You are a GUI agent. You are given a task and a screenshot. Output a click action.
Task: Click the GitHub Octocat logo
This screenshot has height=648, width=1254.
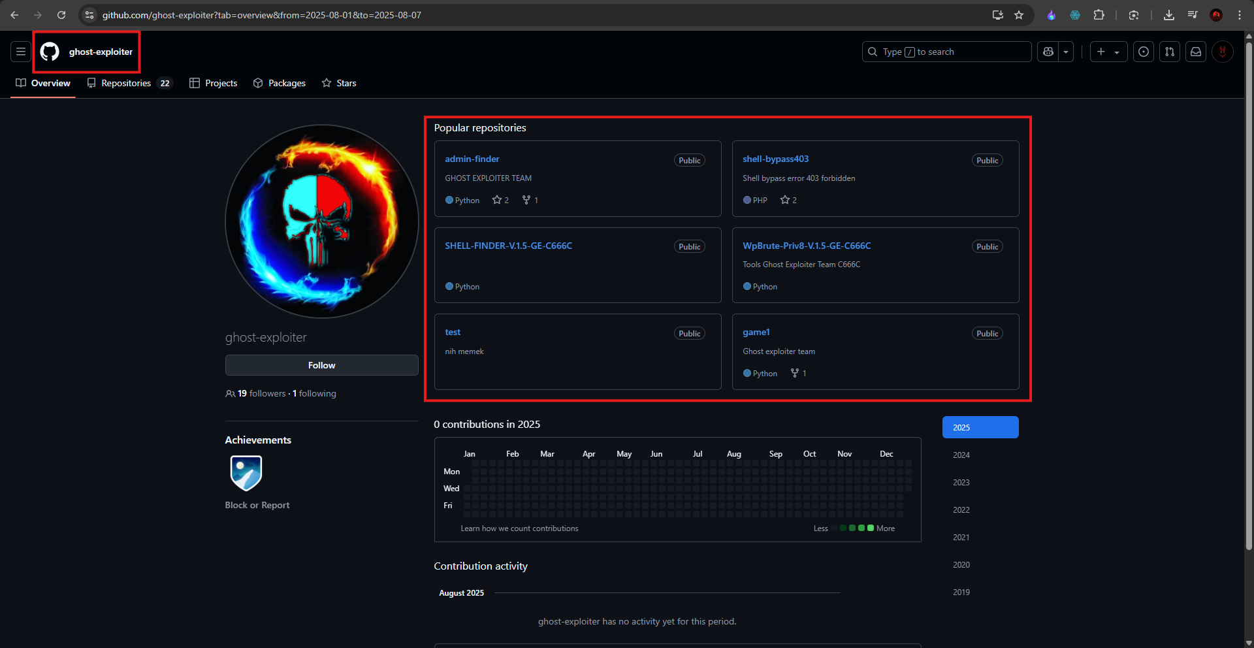(50, 52)
